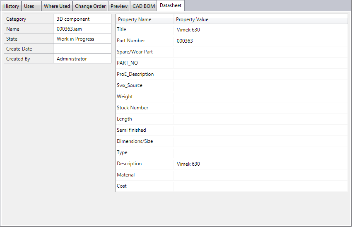Image resolution: width=352 pixels, height=227 pixels.
Task: Click the part number value 000363
Action: pos(185,41)
